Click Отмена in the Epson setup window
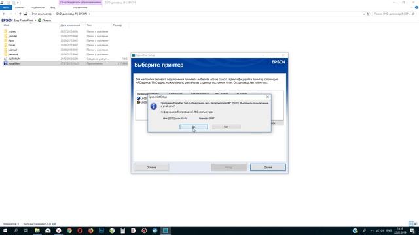Screen dimensions: 419x235 [x=151, y=167]
